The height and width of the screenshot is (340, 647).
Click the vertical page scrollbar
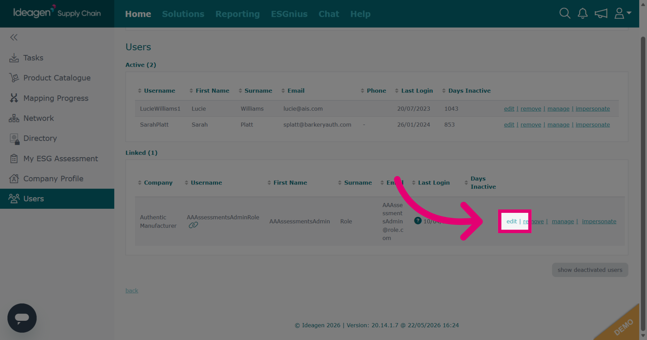click(643, 184)
